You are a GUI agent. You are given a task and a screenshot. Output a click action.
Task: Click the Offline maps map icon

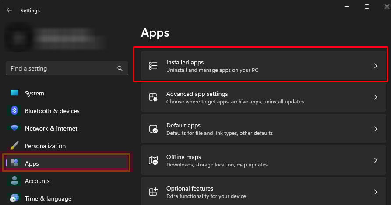click(153, 160)
